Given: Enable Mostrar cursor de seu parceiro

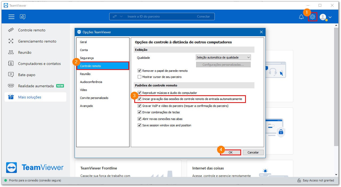Looking at the screenshot, I should 139,77.
